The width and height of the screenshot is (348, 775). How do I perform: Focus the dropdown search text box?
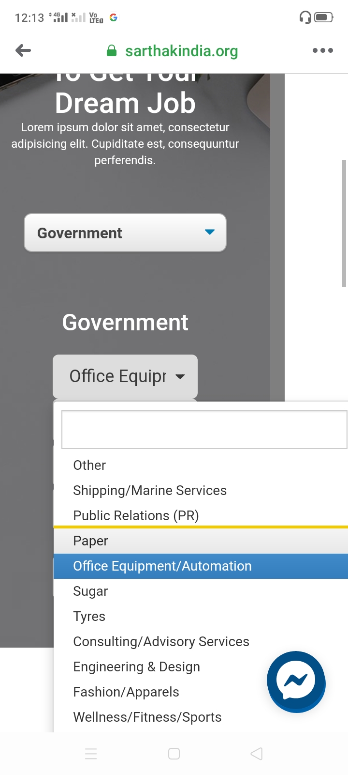pyautogui.click(x=204, y=430)
